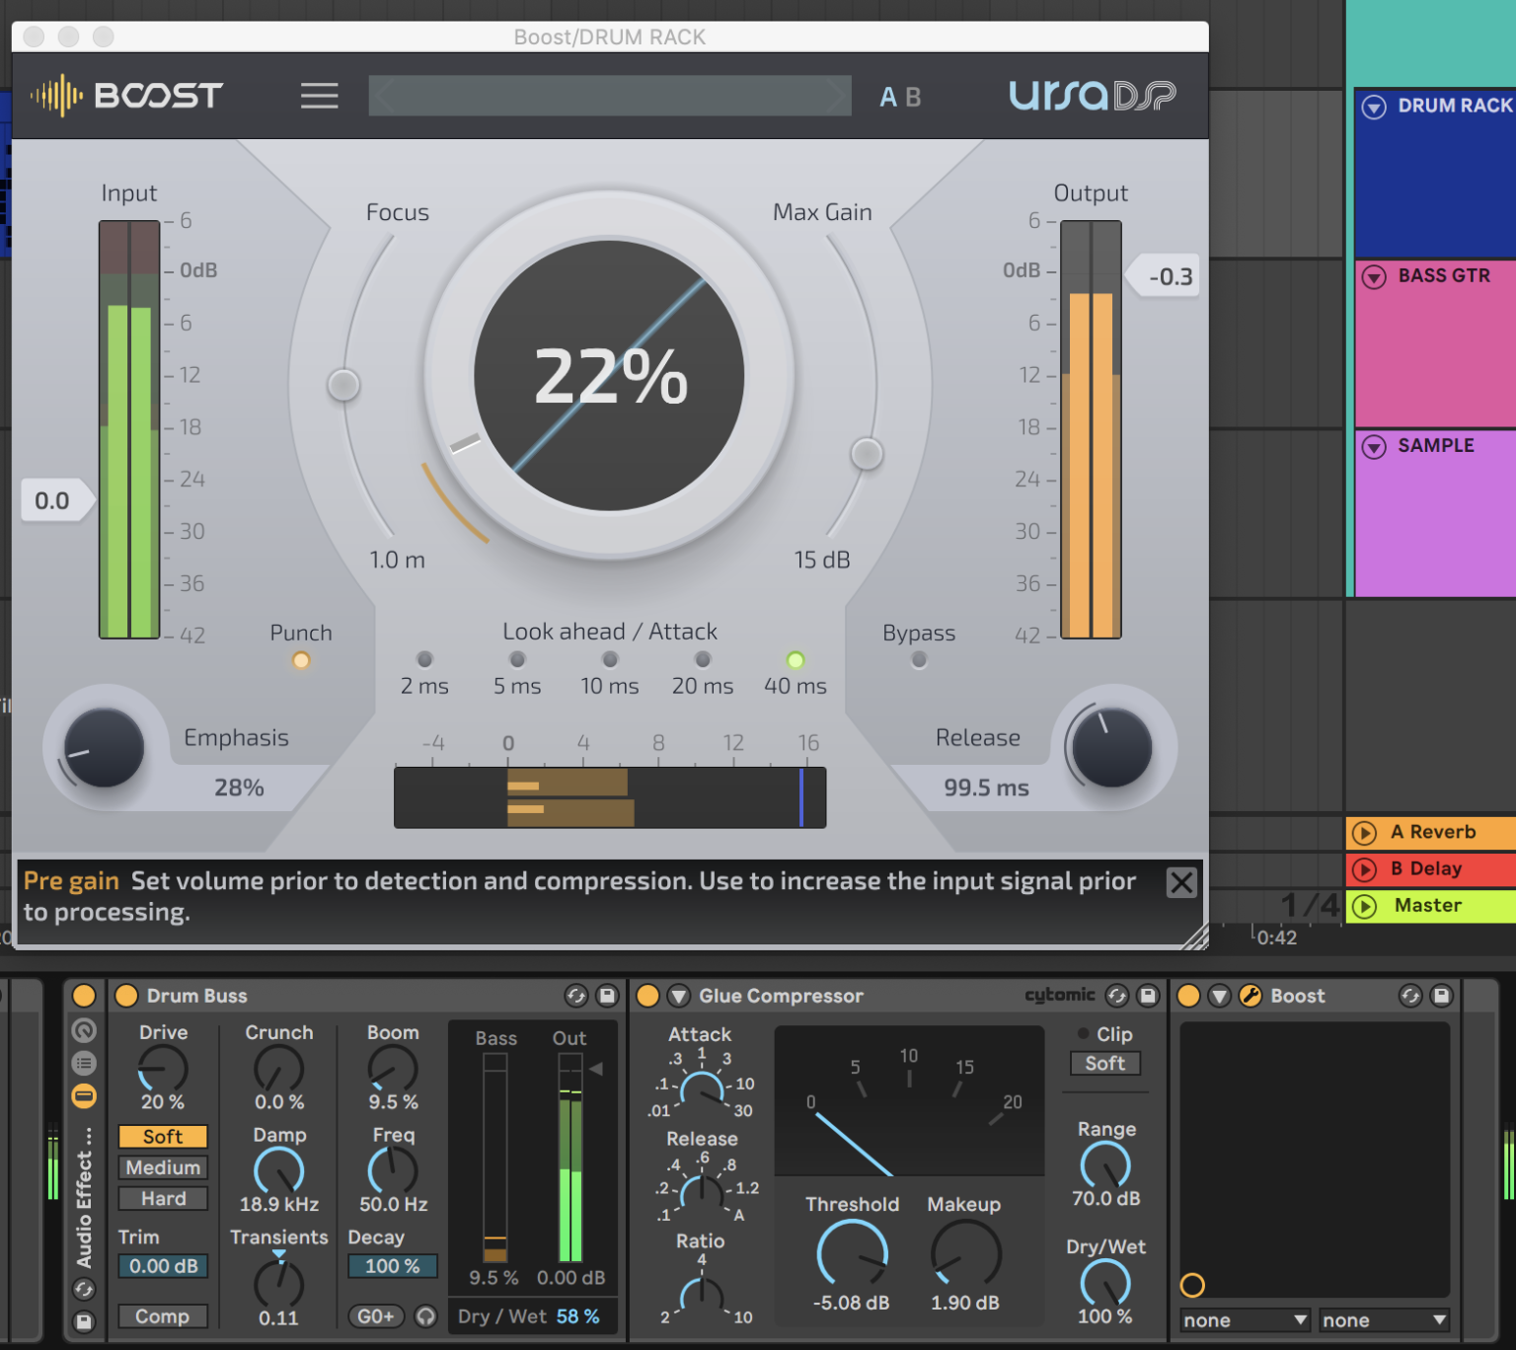Select 10 ms look ahead

click(610, 659)
